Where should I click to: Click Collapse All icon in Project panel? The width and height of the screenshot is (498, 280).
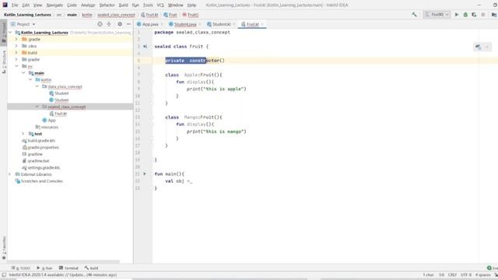(109, 24)
